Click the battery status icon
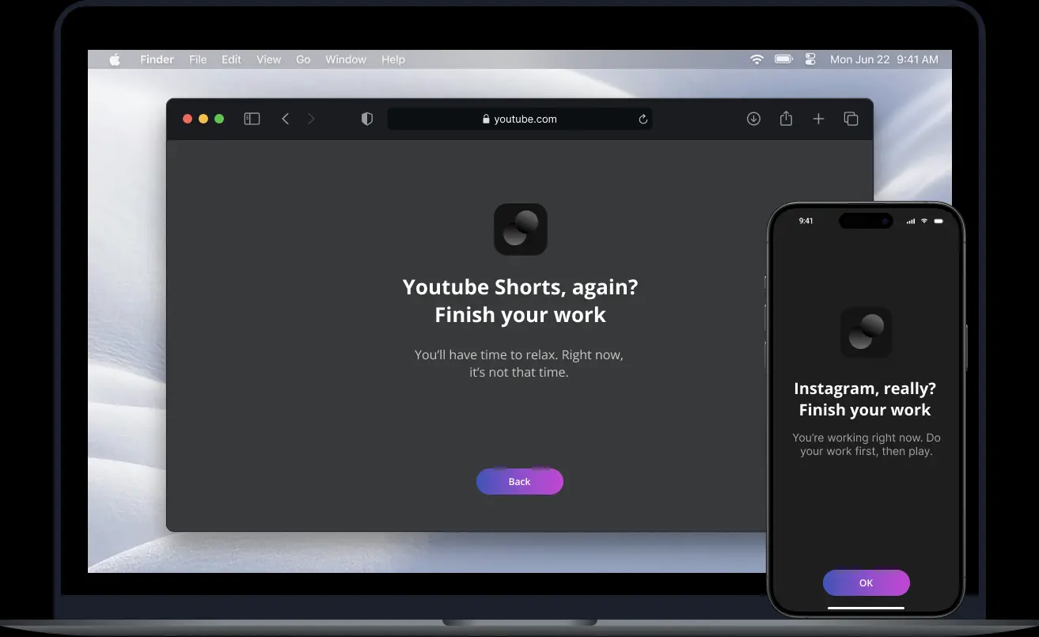 coord(783,59)
